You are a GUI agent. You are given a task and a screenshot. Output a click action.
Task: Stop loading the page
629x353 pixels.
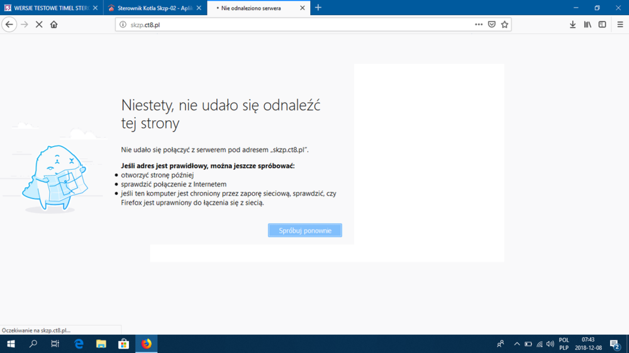click(39, 25)
